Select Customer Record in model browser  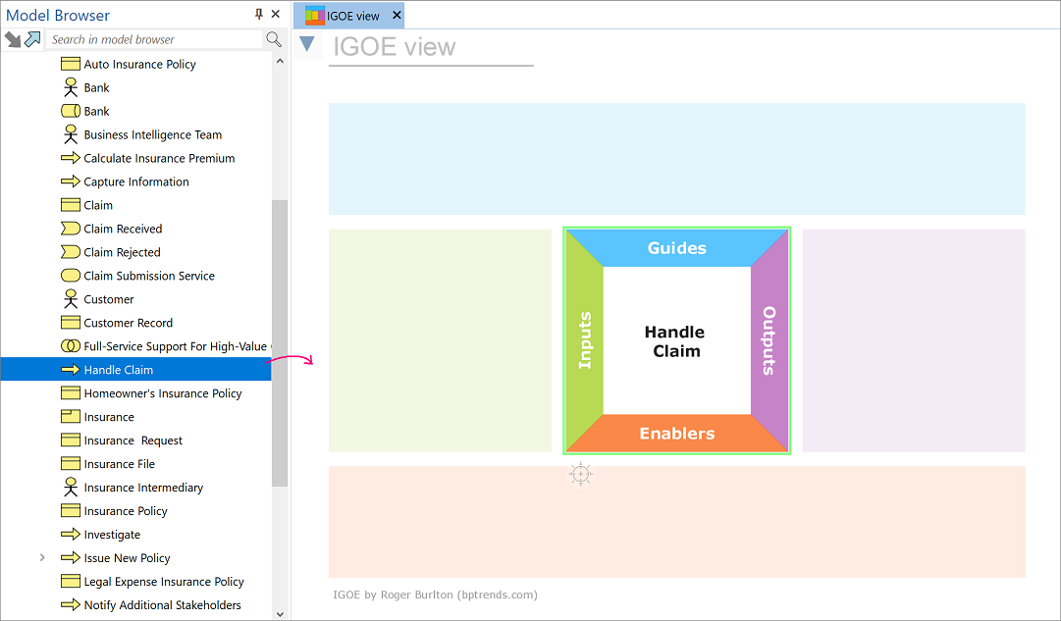click(x=128, y=323)
